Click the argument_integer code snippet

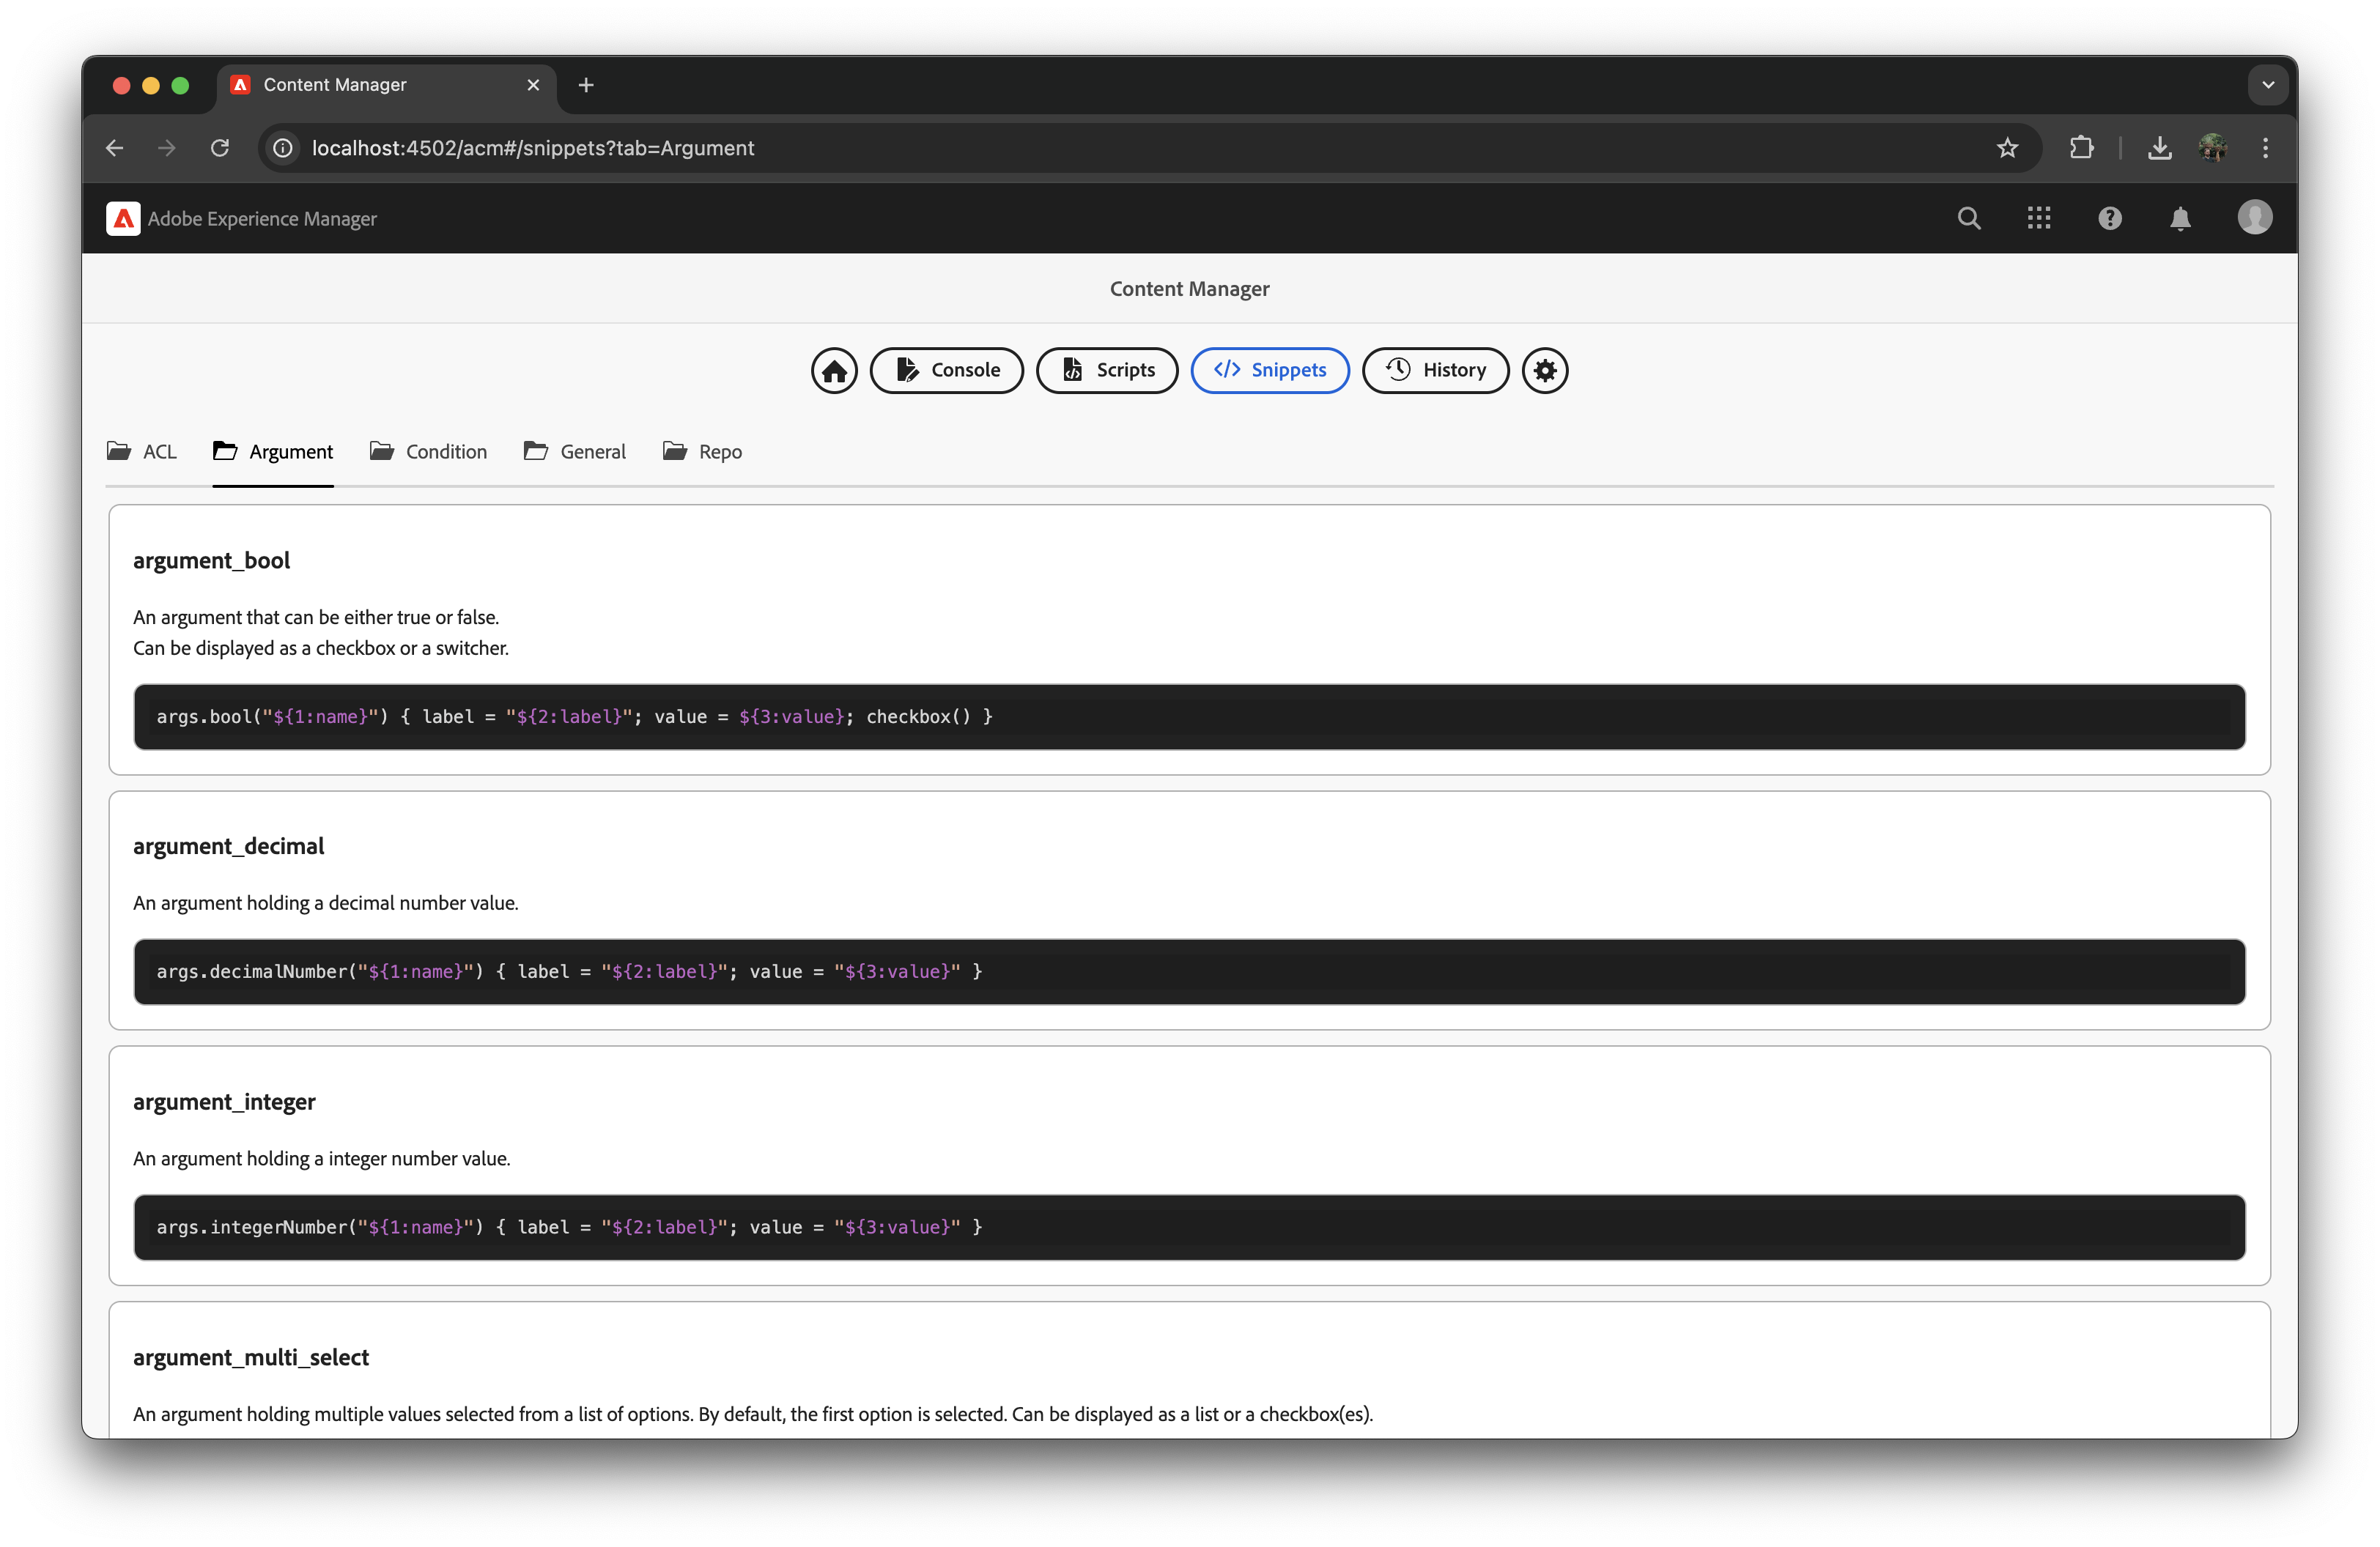tap(1189, 1227)
